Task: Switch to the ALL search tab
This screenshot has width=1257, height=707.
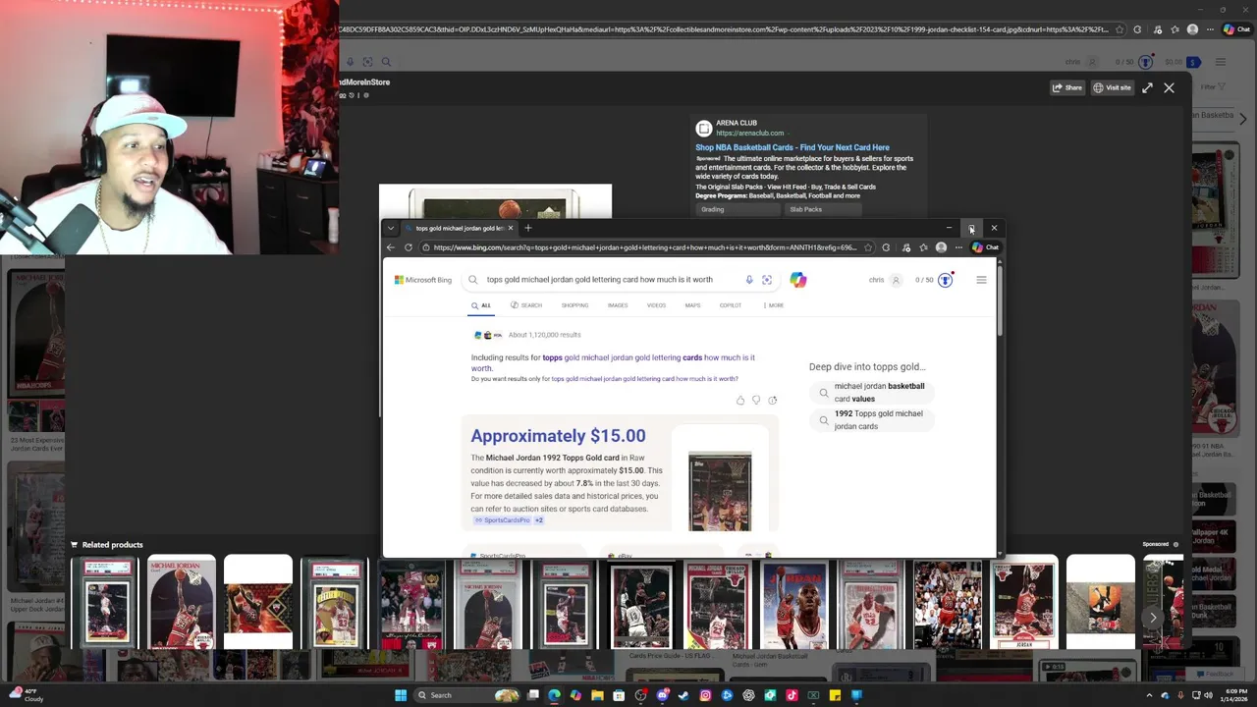Action: pos(481,305)
